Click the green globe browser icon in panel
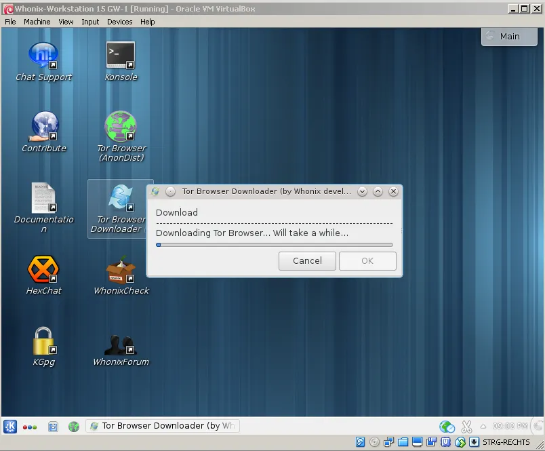This screenshot has height=451, width=545. point(74,427)
